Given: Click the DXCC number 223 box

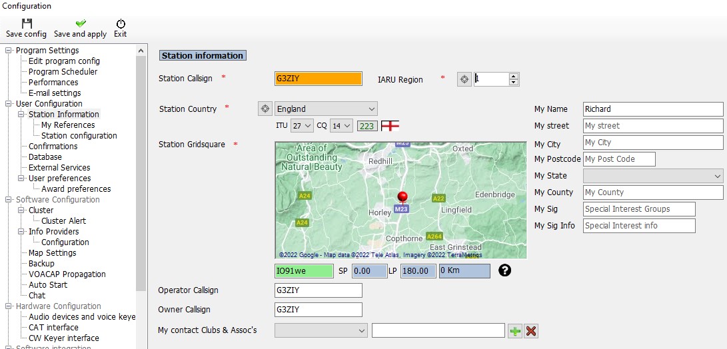Looking at the screenshot, I should point(367,126).
